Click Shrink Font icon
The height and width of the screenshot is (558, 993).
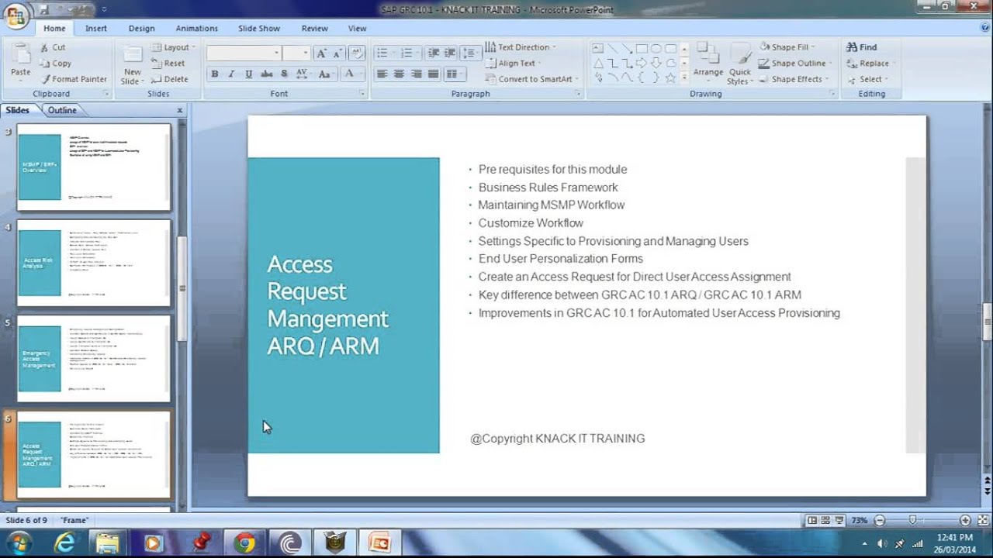(x=338, y=53)
